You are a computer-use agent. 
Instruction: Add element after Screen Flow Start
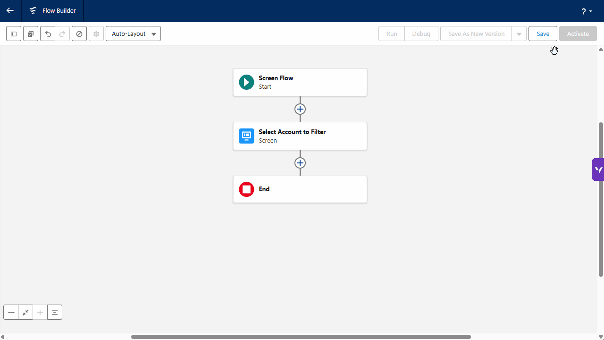300,109
